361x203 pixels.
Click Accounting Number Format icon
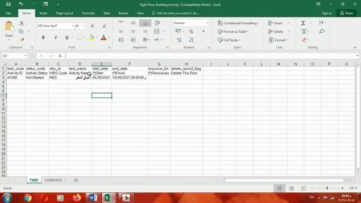pyautogui.click(x=178, y=32)
